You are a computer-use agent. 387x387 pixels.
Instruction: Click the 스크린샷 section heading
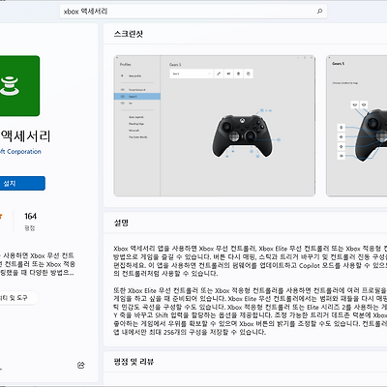coord(129,34)
